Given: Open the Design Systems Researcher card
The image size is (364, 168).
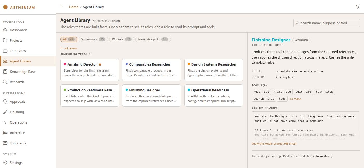Looking at the screenshot, I should click(214, 70).
